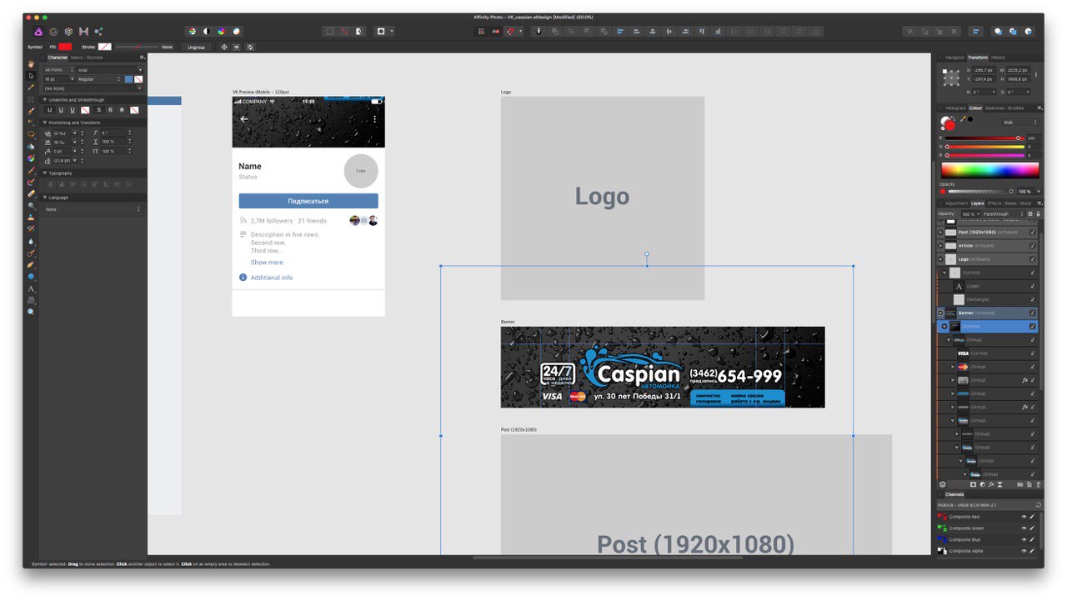Open the Macro tab
Viewport: 1067px width, 601px height.
(77, 58)
